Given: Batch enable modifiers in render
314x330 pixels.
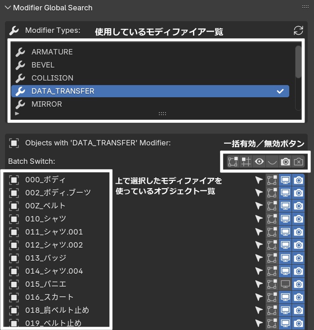Looking at the screenshot, I should 285,162.
